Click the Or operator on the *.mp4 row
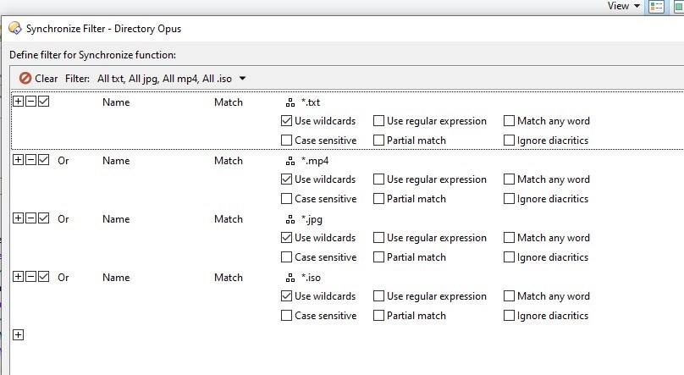This screenshot has height=375, width=684. [63, 161]
